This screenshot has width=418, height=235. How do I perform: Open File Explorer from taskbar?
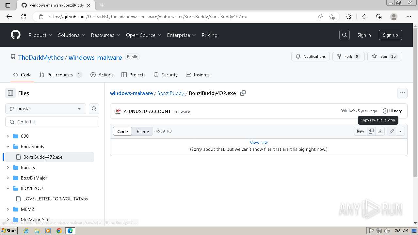coord(37,231)
